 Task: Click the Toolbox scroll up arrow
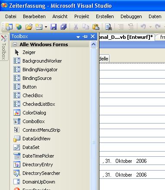tap(93, 44)
